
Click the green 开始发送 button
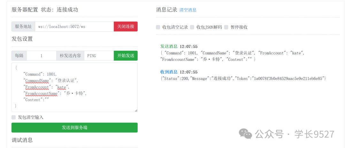[x=126, y=56]
